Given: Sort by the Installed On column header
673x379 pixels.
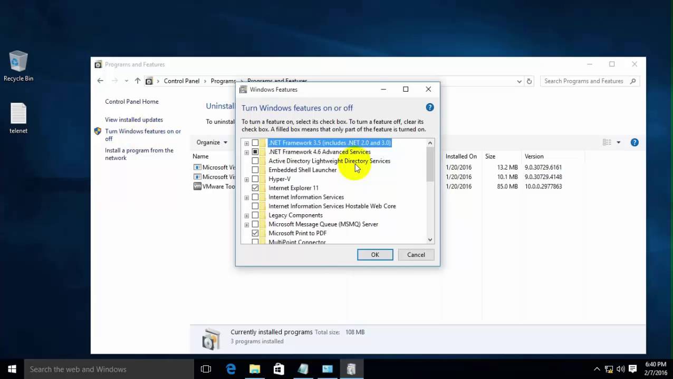Looking at the screenshot, I should point(461,156).
